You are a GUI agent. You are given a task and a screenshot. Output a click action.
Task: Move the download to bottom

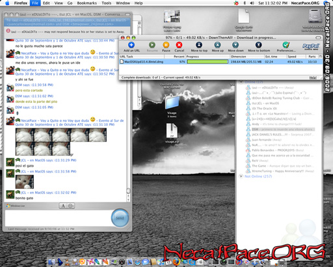coord(258,45)
